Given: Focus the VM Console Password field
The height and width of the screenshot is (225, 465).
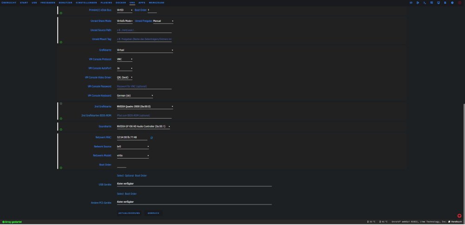Looking at the screenshot, I should [144, 86].
